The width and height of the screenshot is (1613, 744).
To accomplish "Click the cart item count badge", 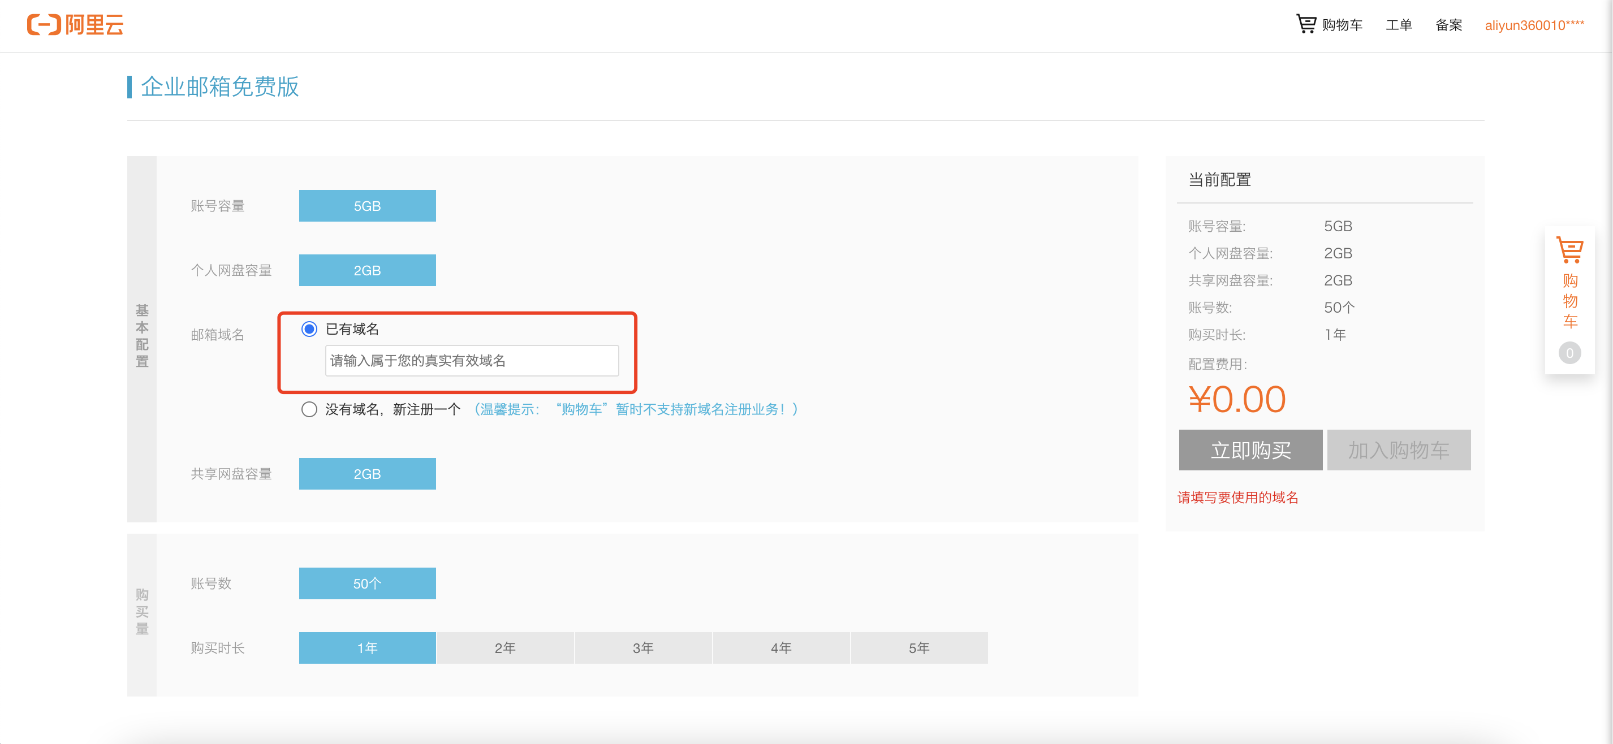I will (1569, 353).
